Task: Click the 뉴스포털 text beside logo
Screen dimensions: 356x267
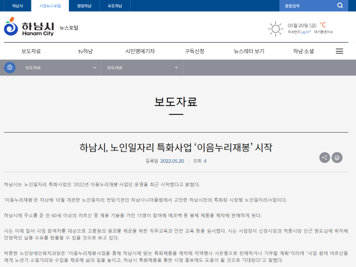Action: (x=69, y=28)
